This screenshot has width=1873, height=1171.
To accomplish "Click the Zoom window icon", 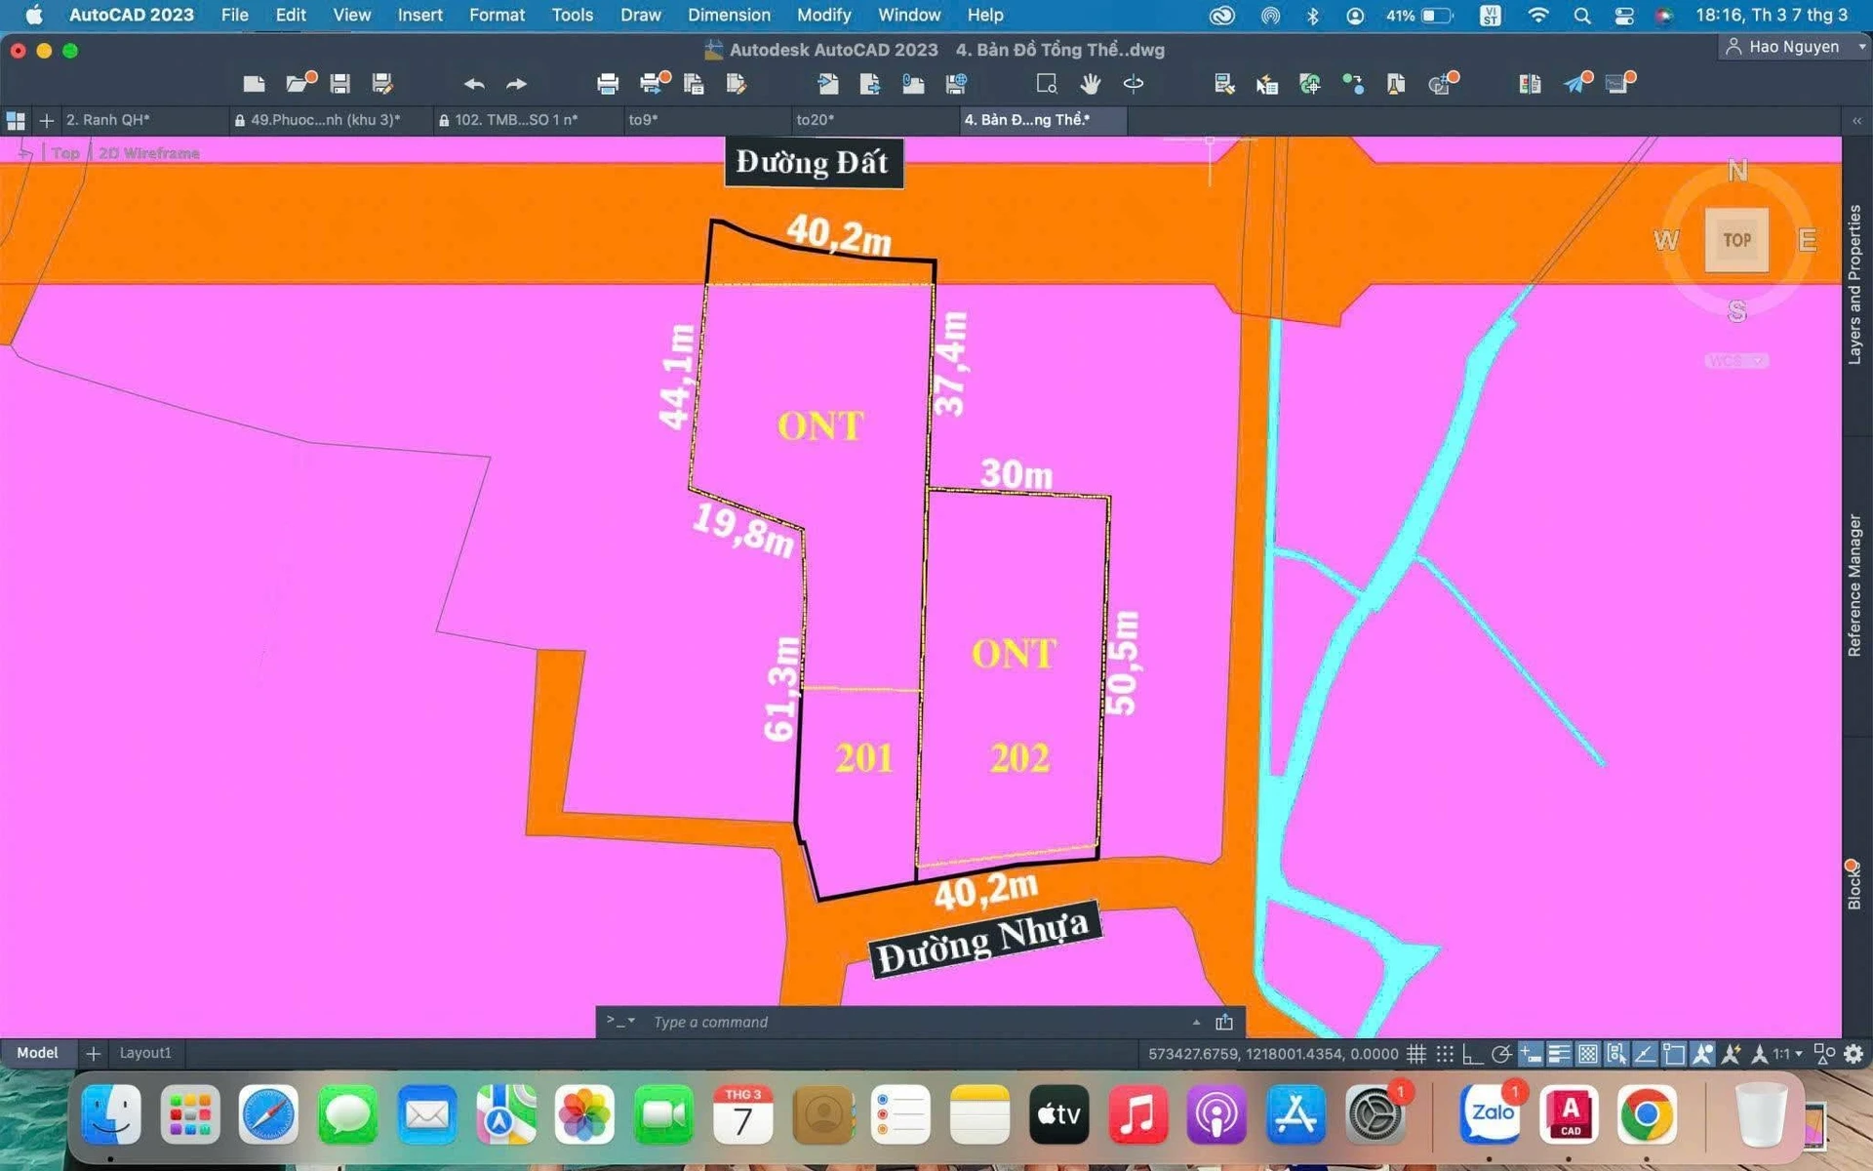I will click(1047, 84).
